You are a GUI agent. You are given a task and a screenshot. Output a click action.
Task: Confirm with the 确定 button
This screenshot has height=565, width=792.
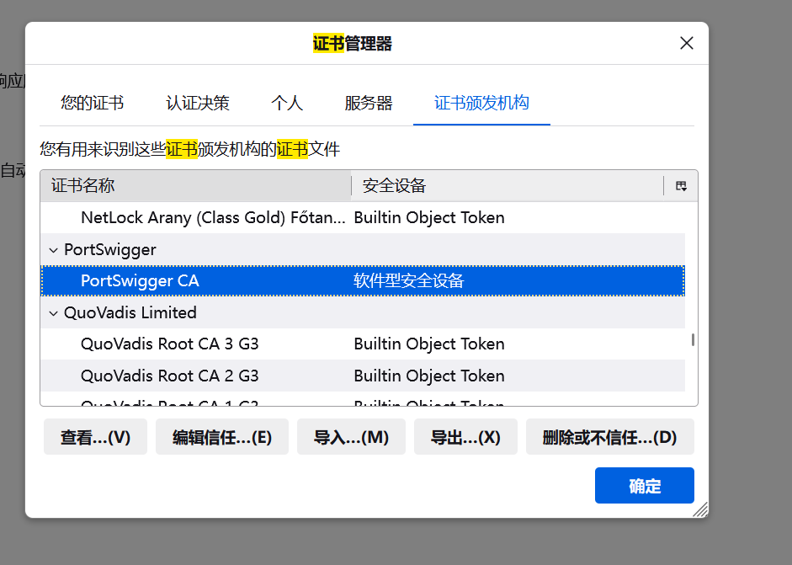click(x=645, y=485)
